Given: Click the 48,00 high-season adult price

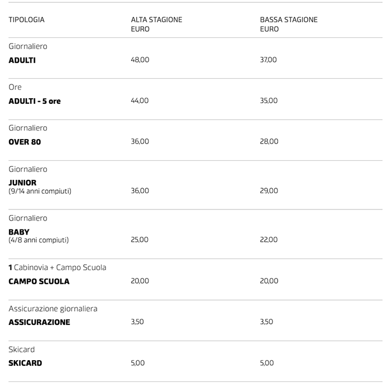Looking at the screenshot, I should point(140,60).
